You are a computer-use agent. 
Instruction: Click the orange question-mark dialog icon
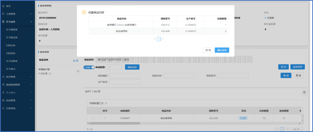(x=84, y=12)
